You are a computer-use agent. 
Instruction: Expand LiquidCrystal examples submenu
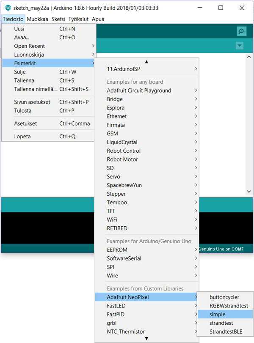147,142
